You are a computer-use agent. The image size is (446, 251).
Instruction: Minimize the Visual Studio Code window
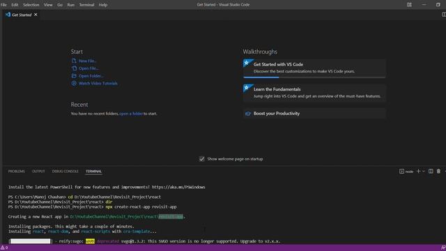(x=424, y=5)
